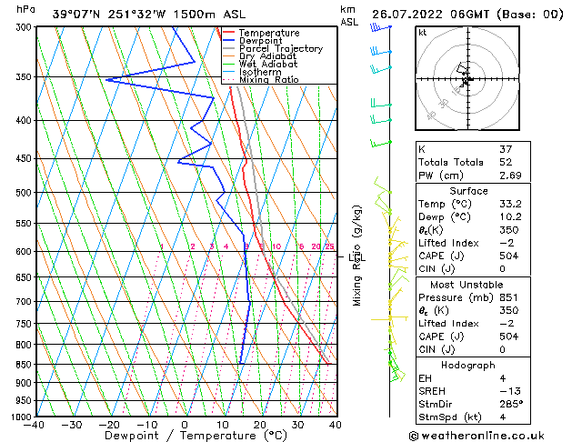Click the 'Most Unstable' section heading
The height and width of the screenshot is (442, 572).
467,285
